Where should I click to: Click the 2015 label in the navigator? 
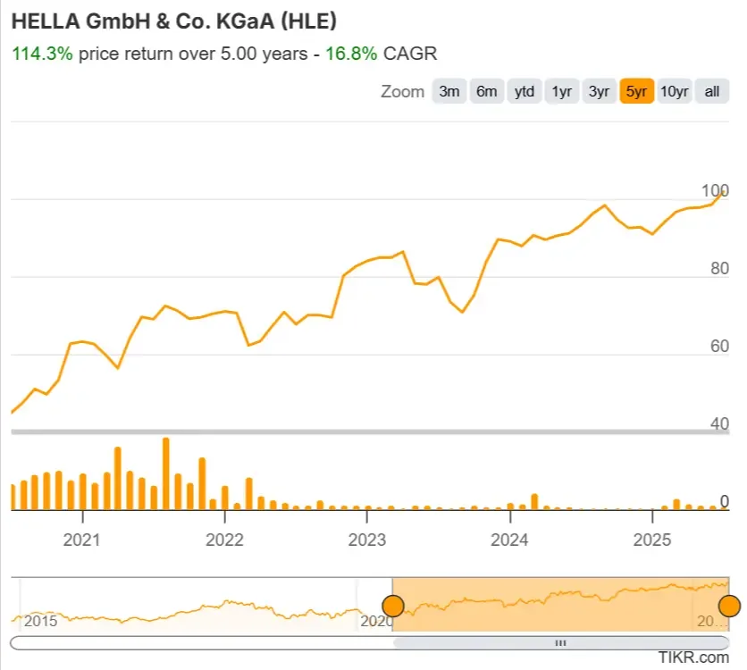point(40,621)
